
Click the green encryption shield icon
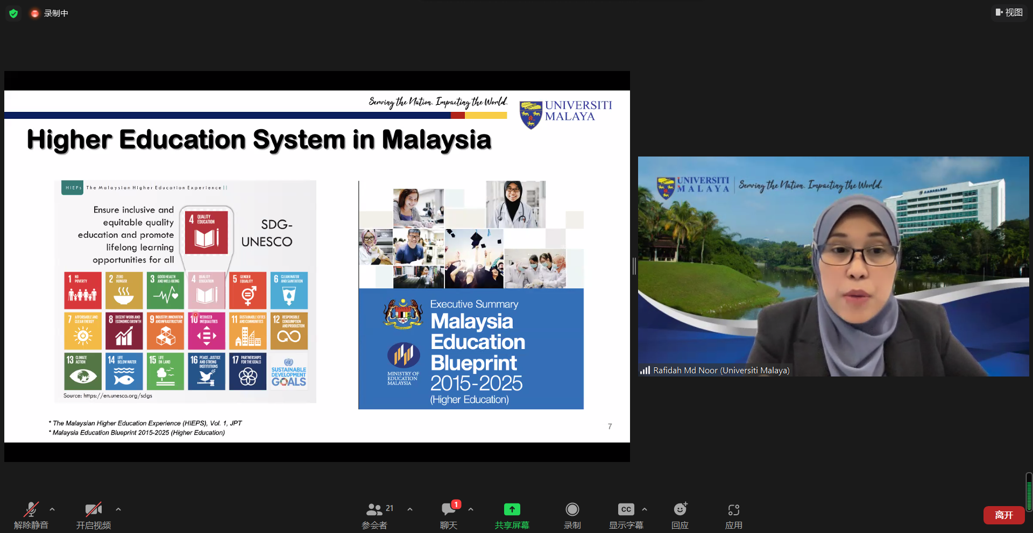pos(13,13)
